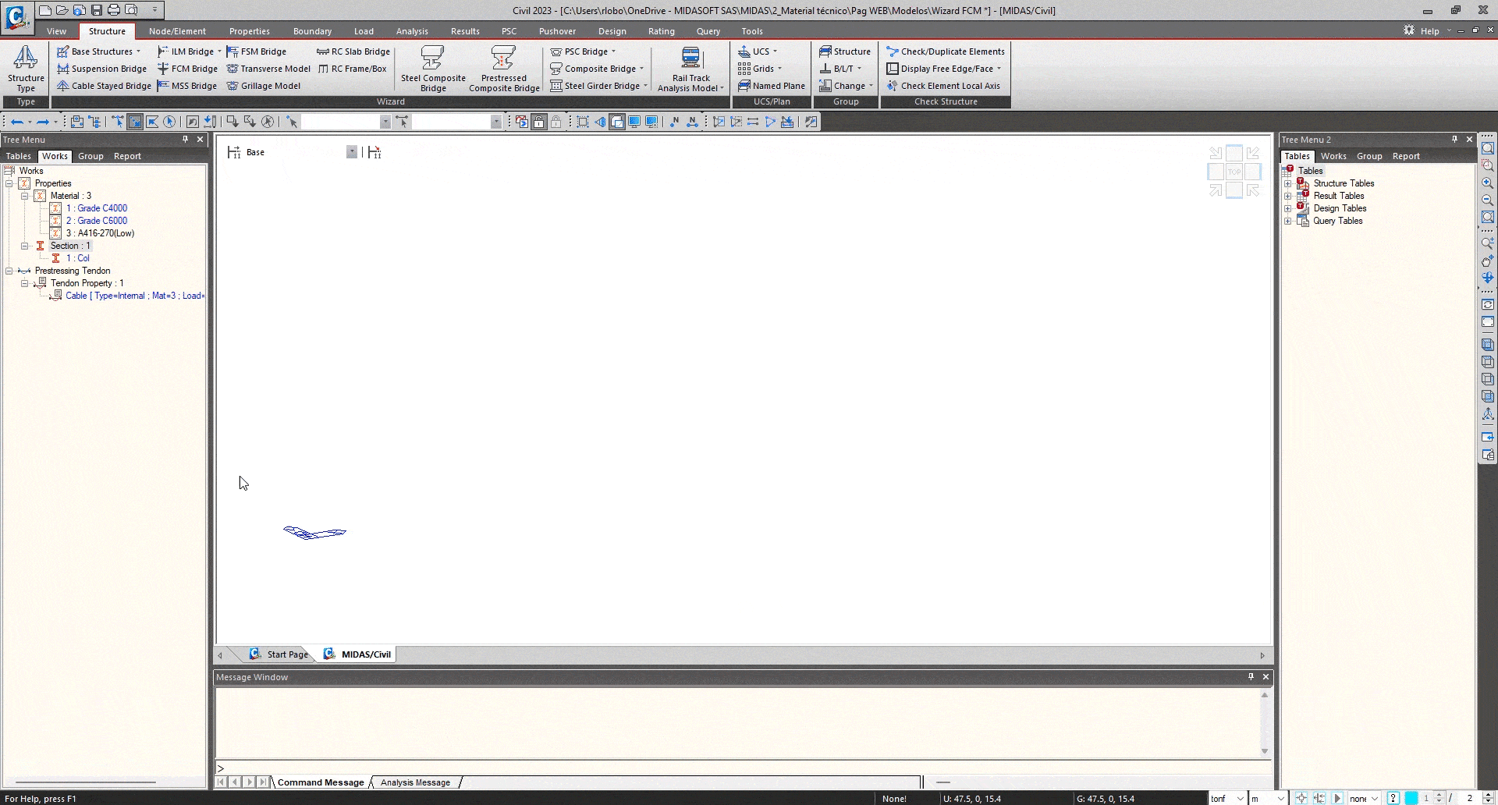Toggle the TOP view cube face
This screenshot has width=1498, height=805.
click(1234, 172)
